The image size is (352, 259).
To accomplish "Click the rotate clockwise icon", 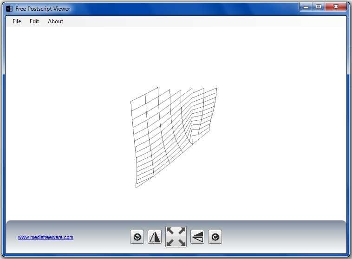I will tap(215, 237).
